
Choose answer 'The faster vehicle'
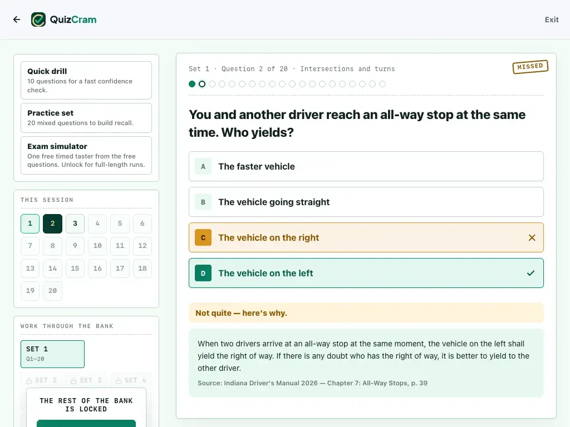point(366,166)
